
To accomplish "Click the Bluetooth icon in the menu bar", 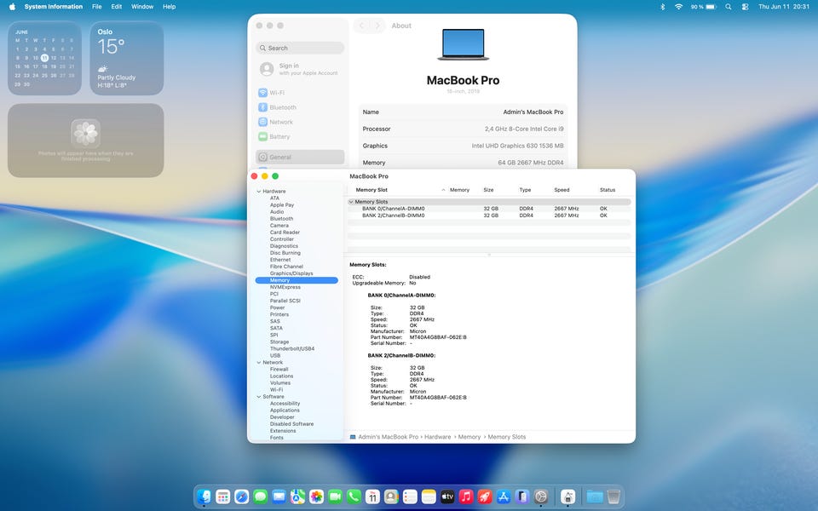I will point(663,7).
